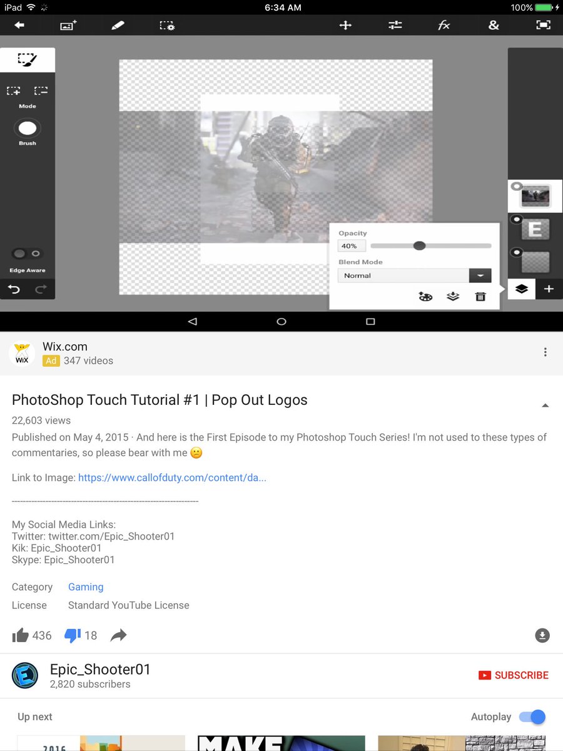Open the Gaming category link
This screenshot has height=751, width=563.
86,587
